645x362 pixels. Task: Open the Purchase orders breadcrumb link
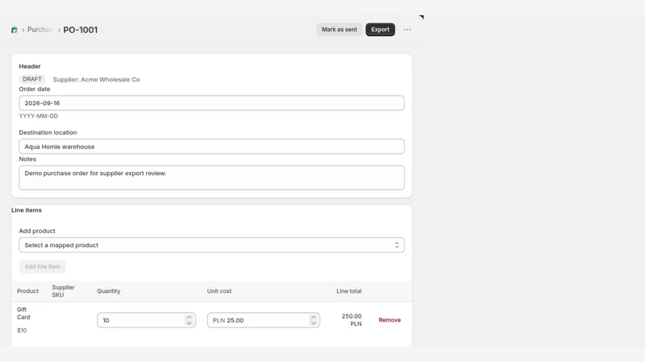(x=40, y=30)
